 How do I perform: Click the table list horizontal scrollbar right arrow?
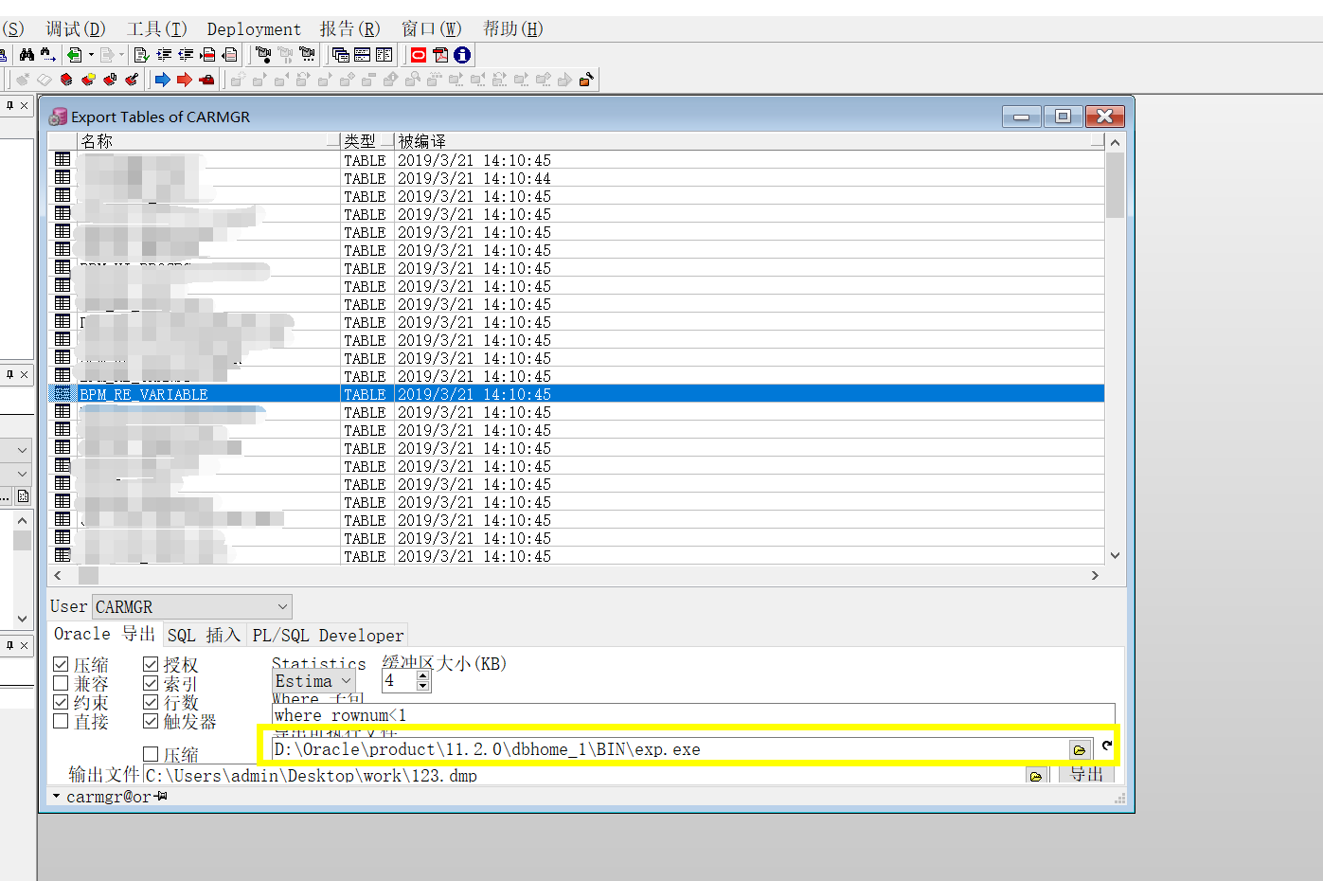click(x=1095, y=575)
